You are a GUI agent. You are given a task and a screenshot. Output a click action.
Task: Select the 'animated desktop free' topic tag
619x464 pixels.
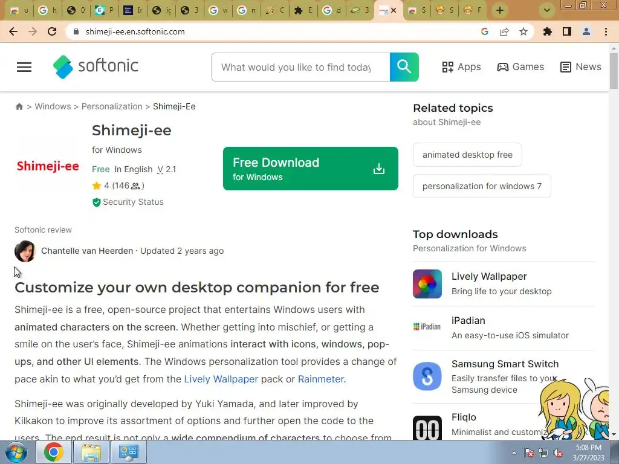pyautogui.click(x=467, y=155)
